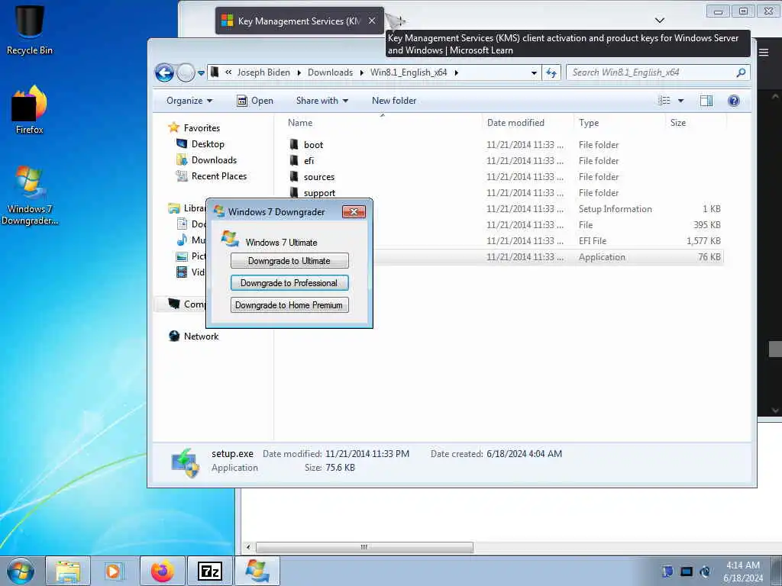Open Desktop under Favorites
Screen dimensions: 782x586
tap(208, 144)
